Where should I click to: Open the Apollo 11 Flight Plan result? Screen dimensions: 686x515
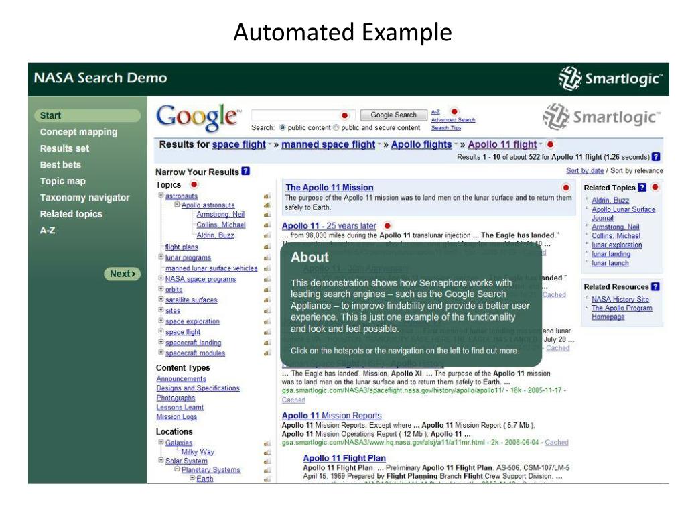tap(344, 458)
